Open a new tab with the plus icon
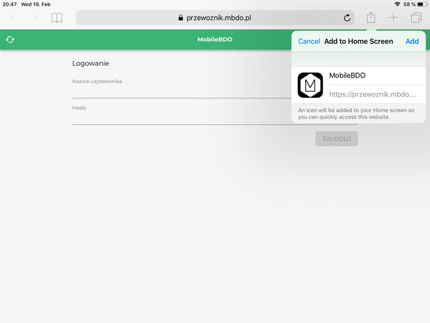 tap(393, 18)
